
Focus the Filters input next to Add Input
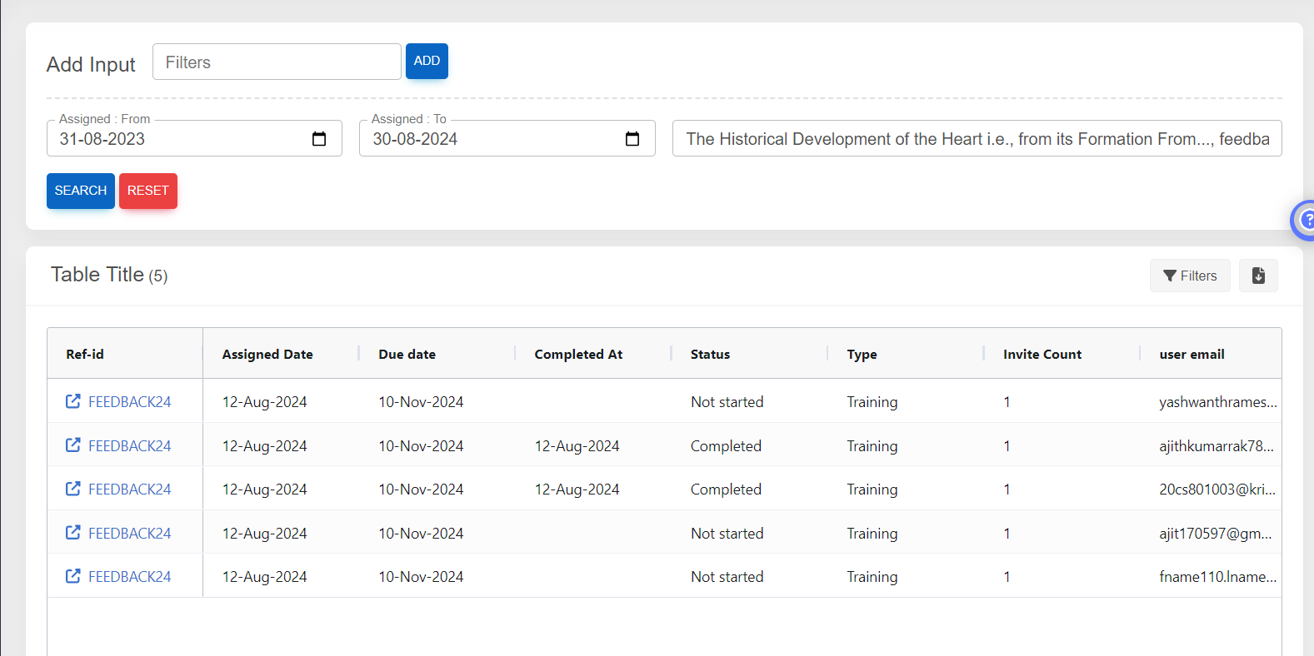(x=277, y=62)
